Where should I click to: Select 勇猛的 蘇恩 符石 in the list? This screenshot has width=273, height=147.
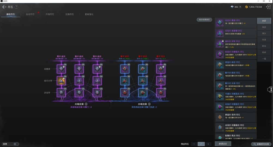point(236,65)
